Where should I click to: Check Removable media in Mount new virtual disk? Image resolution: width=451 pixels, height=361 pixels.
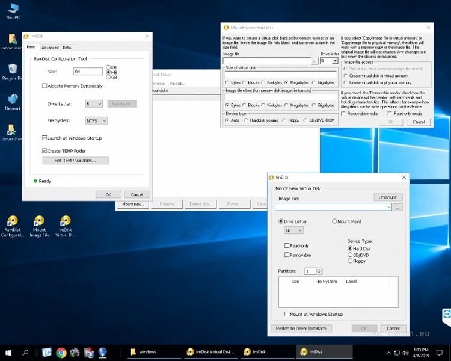[x=343, y=114]
